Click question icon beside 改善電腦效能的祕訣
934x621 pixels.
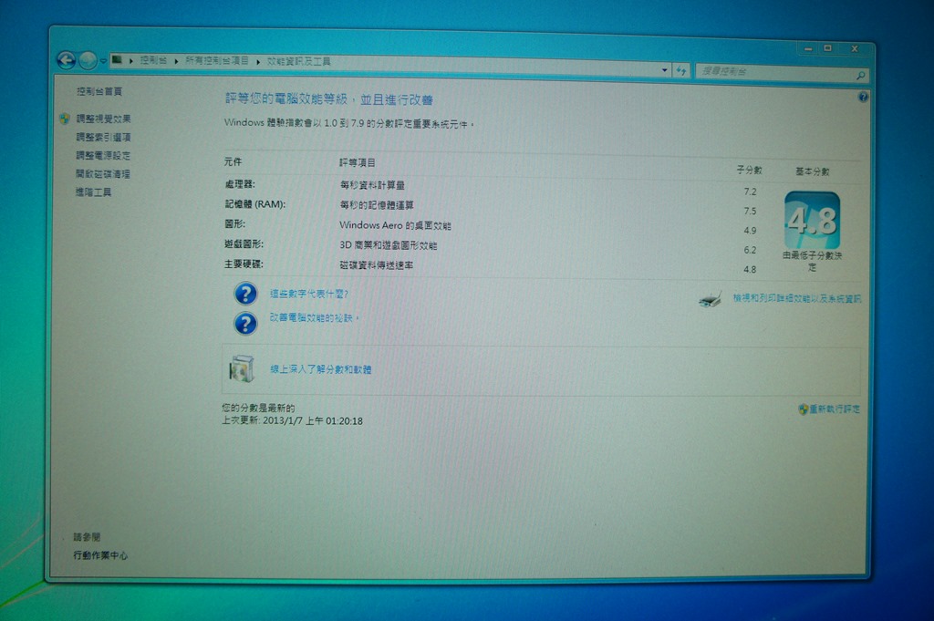[245, 324]
